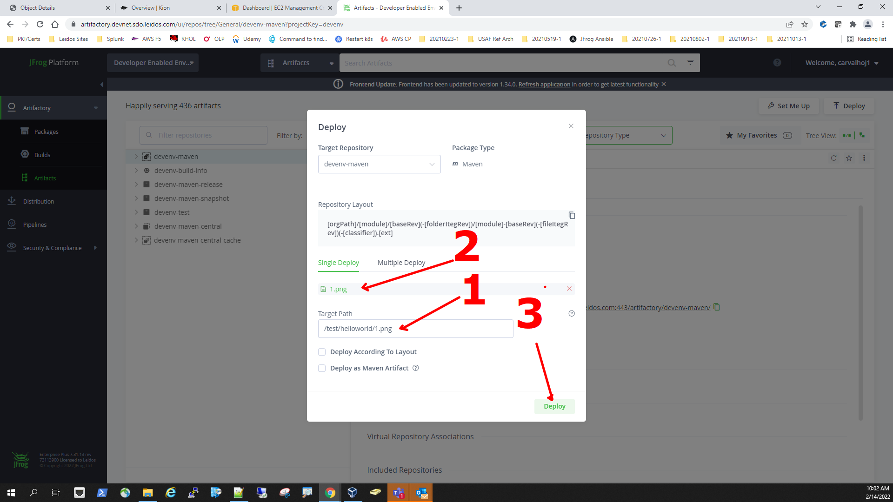Screen dimensions: 893x502
Task: Switch to the EC2 Management Dashboard tab
Action: coord(282,8)
